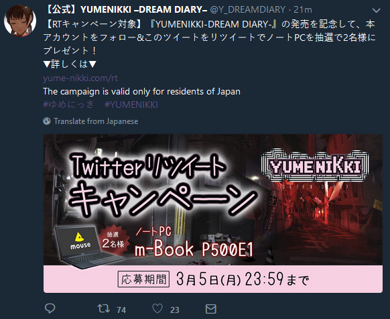
Task: Open the 21m tweet timestamp
Action: 303,9
